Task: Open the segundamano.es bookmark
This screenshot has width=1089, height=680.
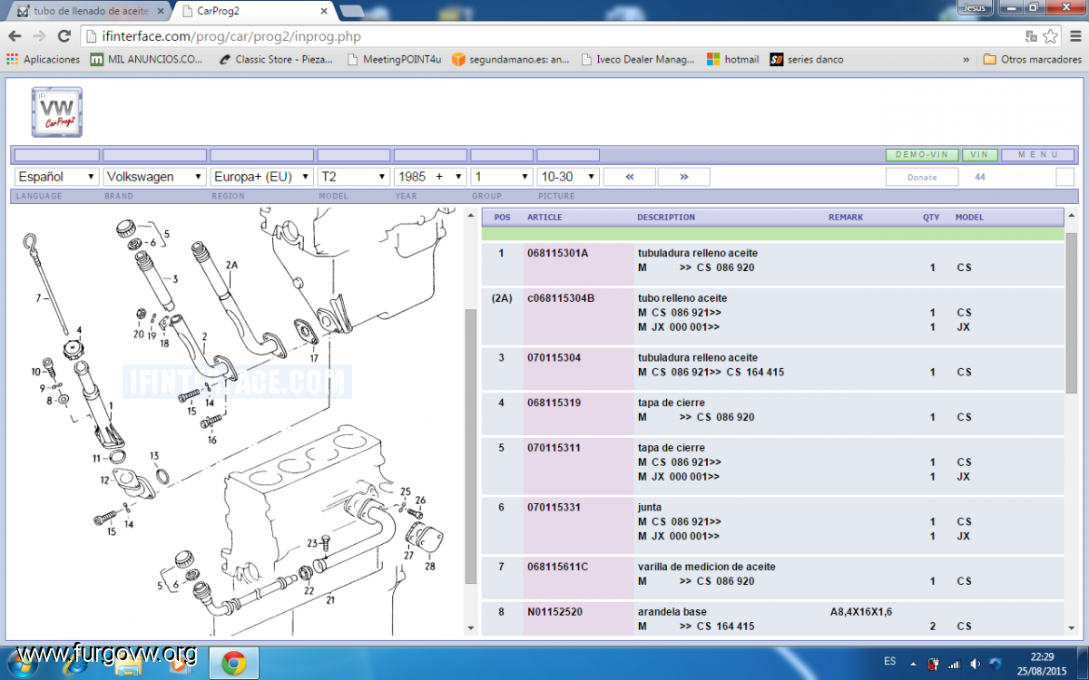Action: tap(511, 60)
